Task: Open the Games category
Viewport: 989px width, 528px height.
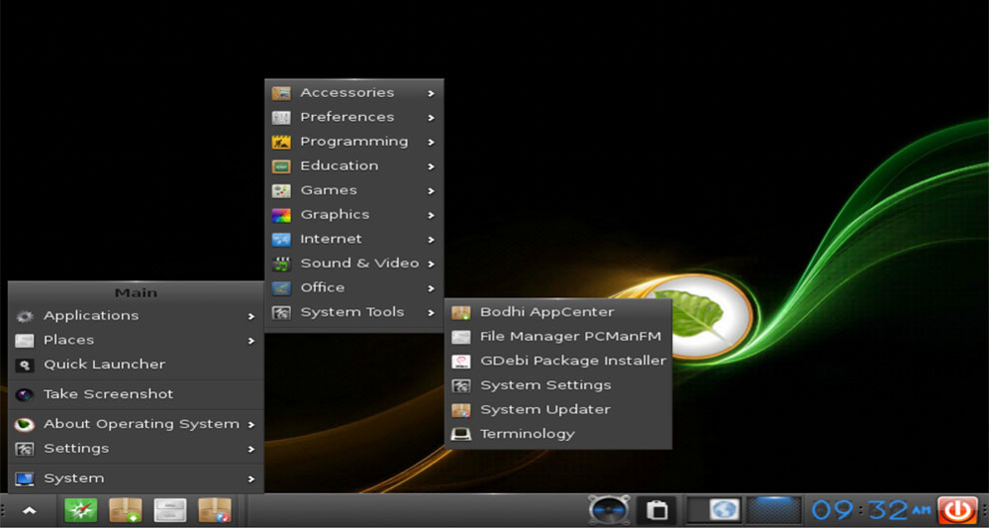Action: click(x=354, y=191)
